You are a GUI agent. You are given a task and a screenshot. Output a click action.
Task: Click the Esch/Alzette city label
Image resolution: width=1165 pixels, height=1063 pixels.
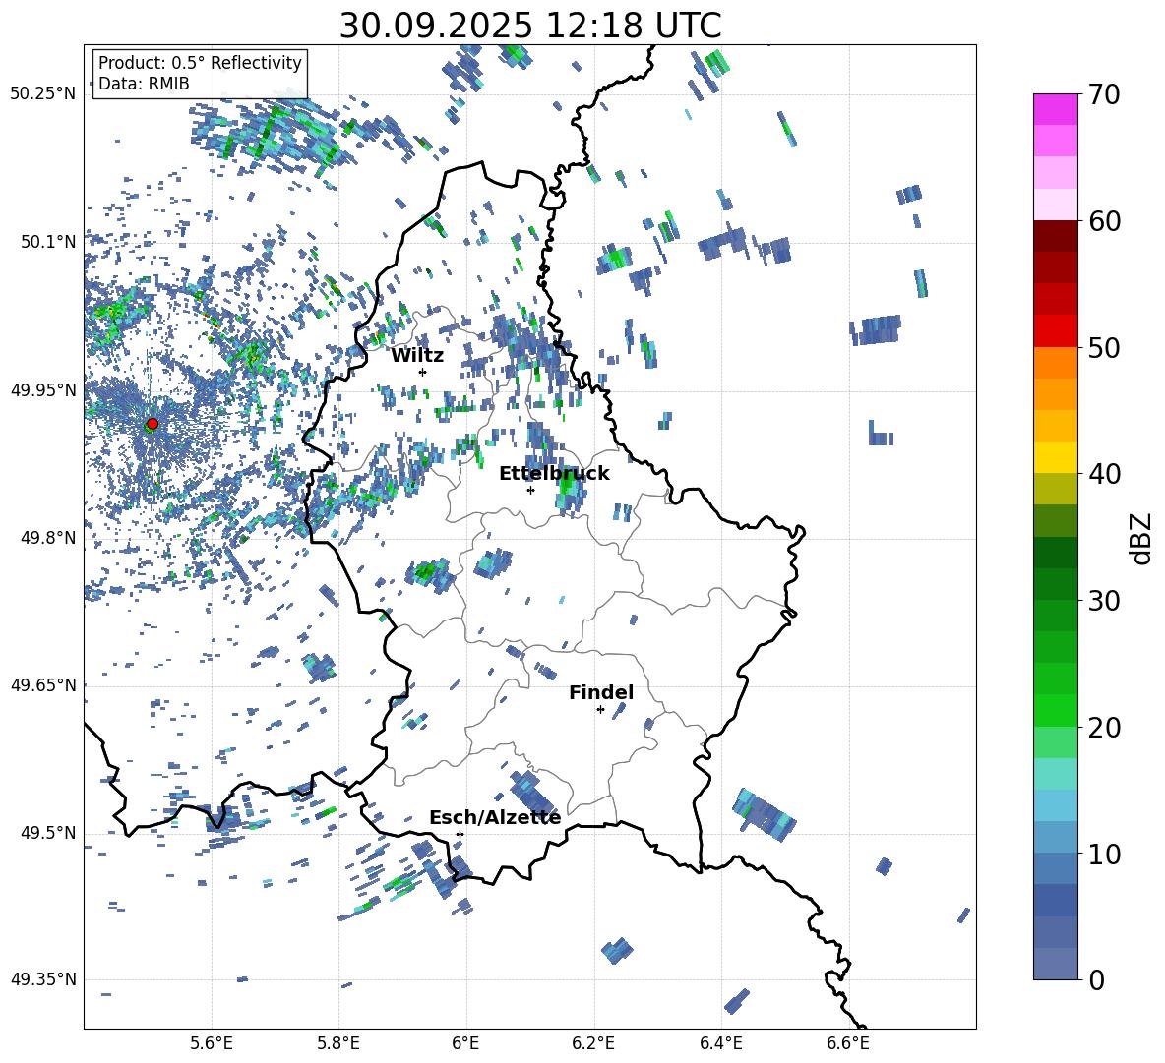tap(495, 818)
